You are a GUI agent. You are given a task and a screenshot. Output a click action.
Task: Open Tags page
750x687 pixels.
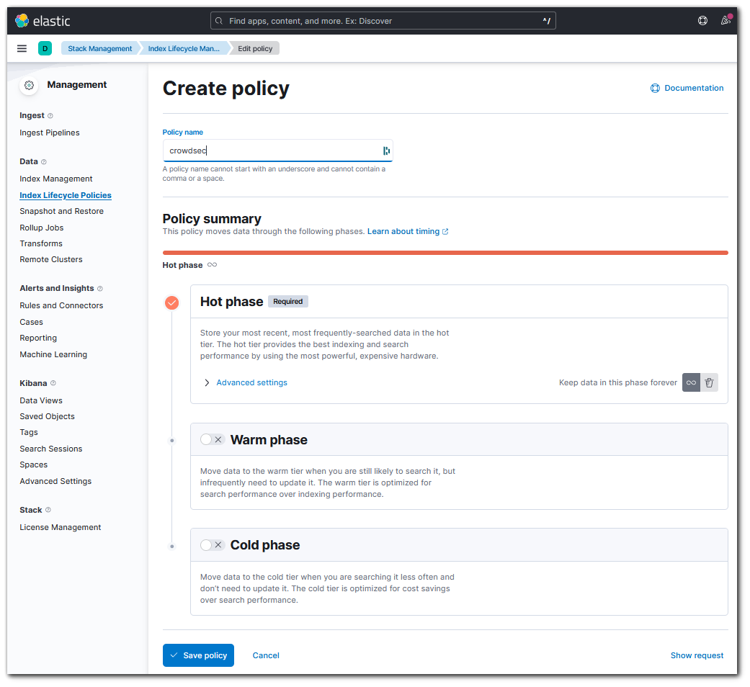point(29,431)
